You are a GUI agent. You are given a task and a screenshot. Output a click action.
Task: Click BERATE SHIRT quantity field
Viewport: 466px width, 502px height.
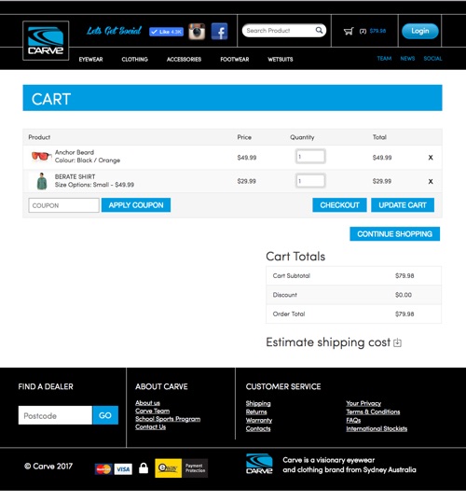click(310, 181)
